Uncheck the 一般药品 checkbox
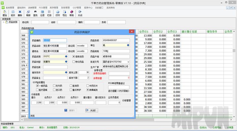 [x=37, y=86]
